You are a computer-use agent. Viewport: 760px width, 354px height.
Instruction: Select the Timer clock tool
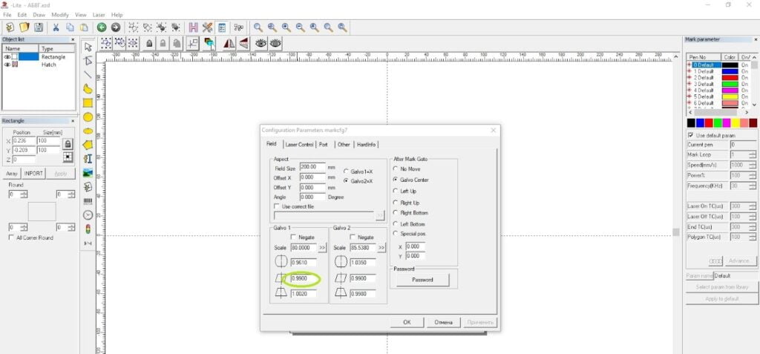pos(88,214)
